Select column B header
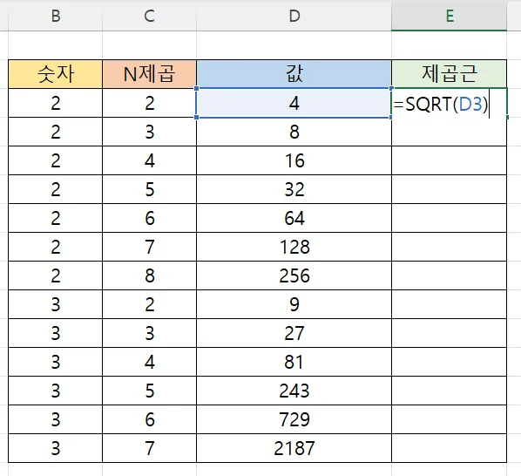Viewport: 521px width, 476px height. pos(55,16)
